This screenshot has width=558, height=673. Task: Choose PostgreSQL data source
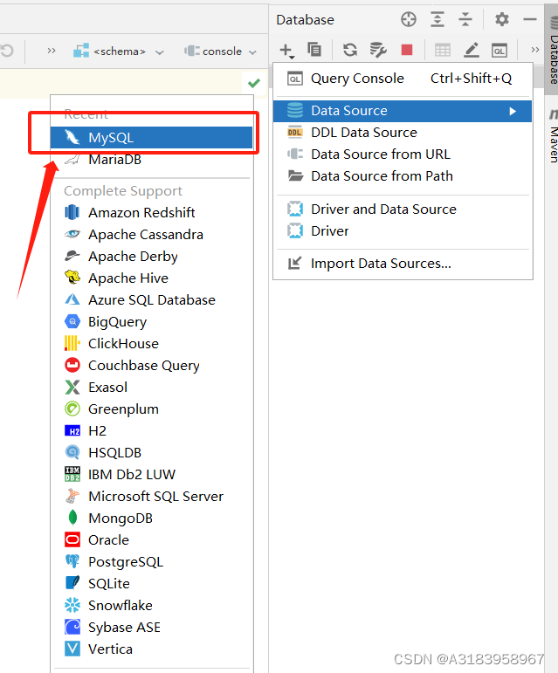151,562
